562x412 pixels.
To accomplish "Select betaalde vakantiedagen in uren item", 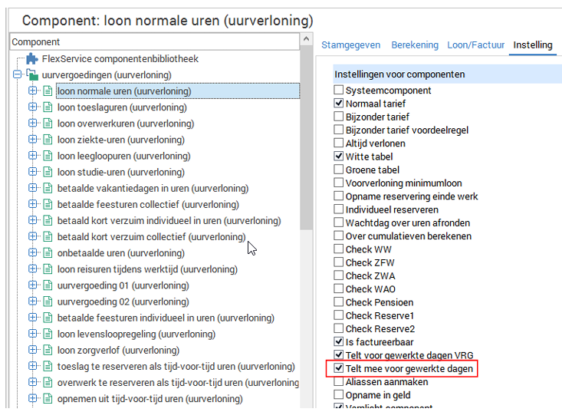I will (152, 189).
